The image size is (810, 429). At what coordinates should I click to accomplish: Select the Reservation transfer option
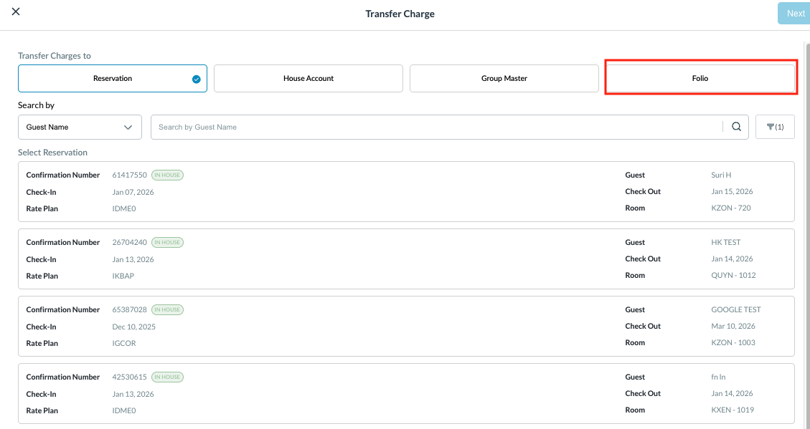(112, 79)
